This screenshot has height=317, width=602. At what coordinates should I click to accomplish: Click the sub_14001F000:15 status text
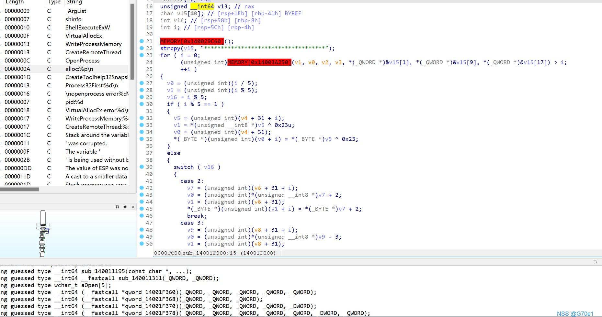tap(209, 253)
